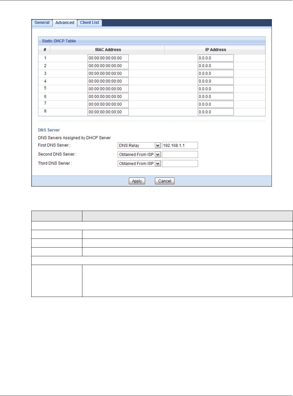
Task: Focus IP Address field in row 1
Action: pos(216,58)
